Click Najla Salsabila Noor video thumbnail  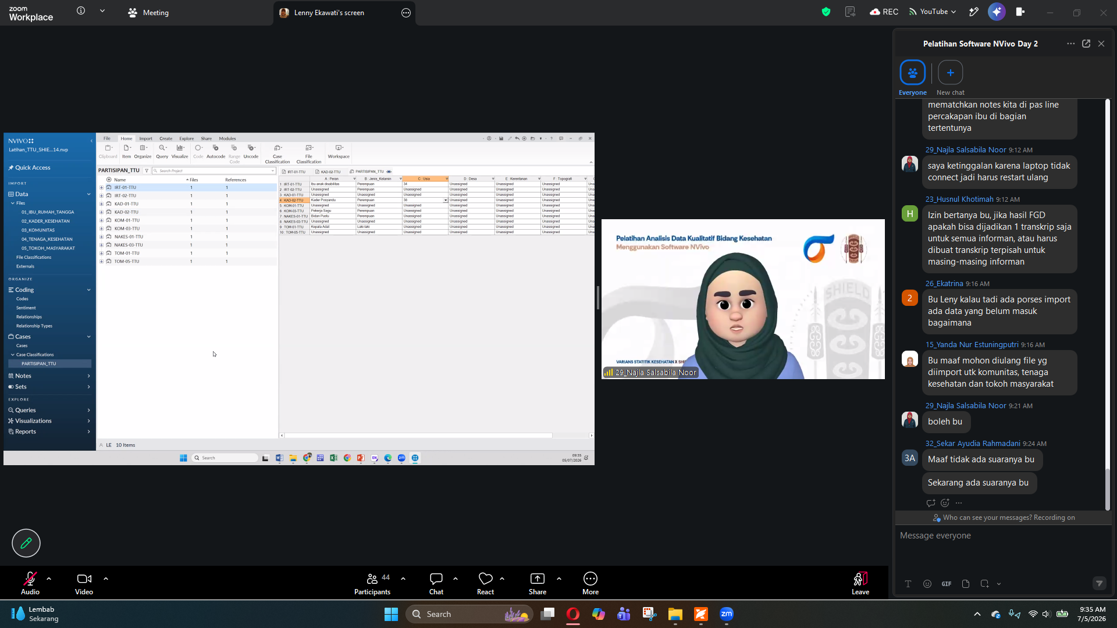743,299
